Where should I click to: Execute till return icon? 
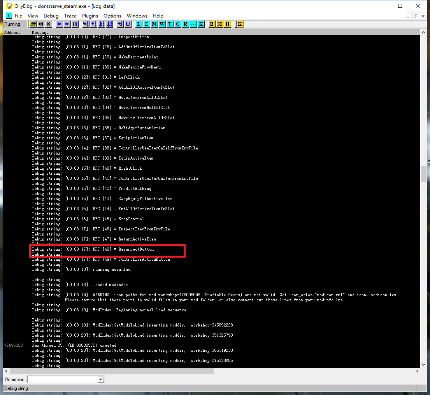click(x=120, y=24)
